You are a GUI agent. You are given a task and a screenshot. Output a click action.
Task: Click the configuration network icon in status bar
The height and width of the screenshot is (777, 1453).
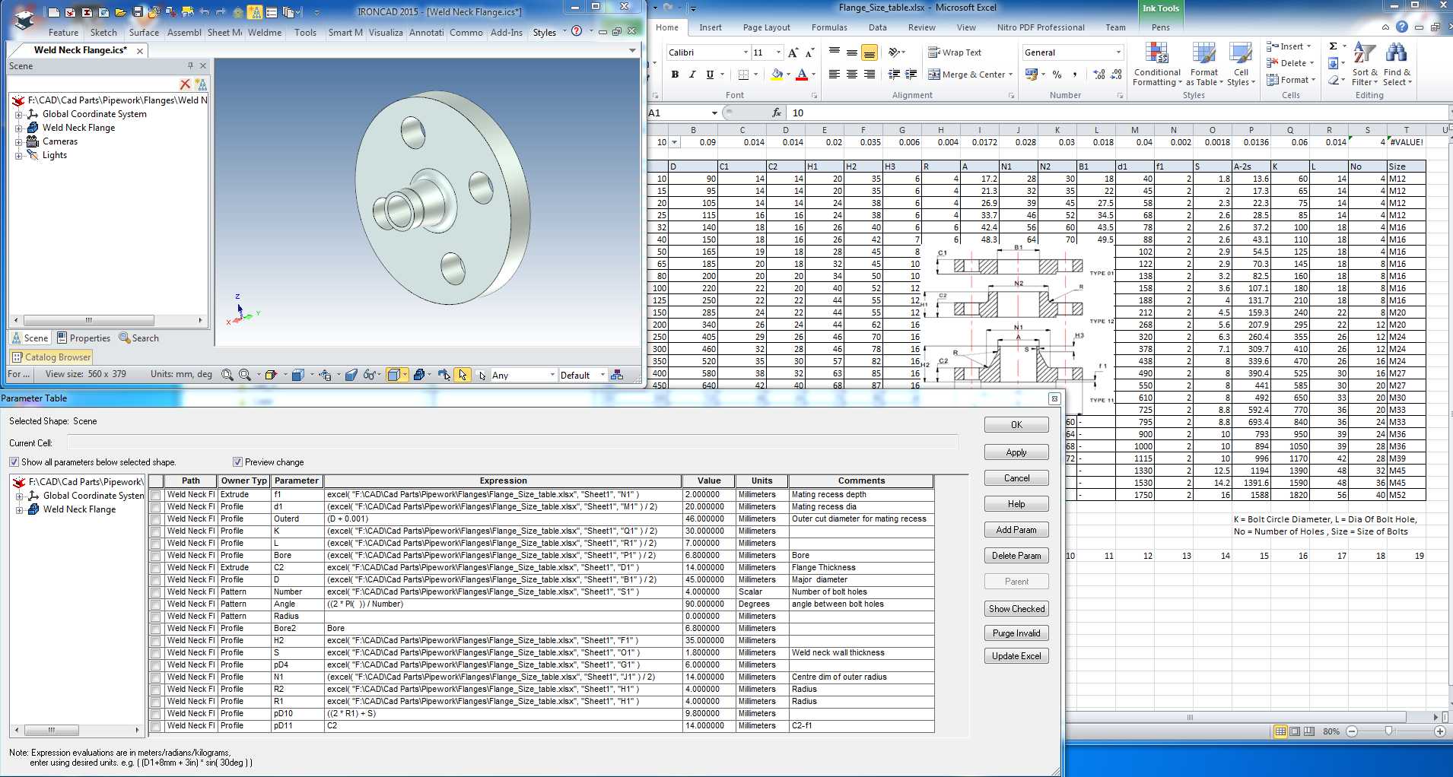tap(617, 375)
